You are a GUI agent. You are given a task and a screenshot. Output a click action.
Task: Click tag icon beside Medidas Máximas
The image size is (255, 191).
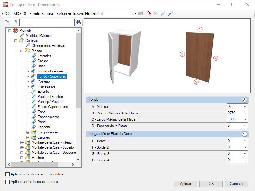pos(22,36)
